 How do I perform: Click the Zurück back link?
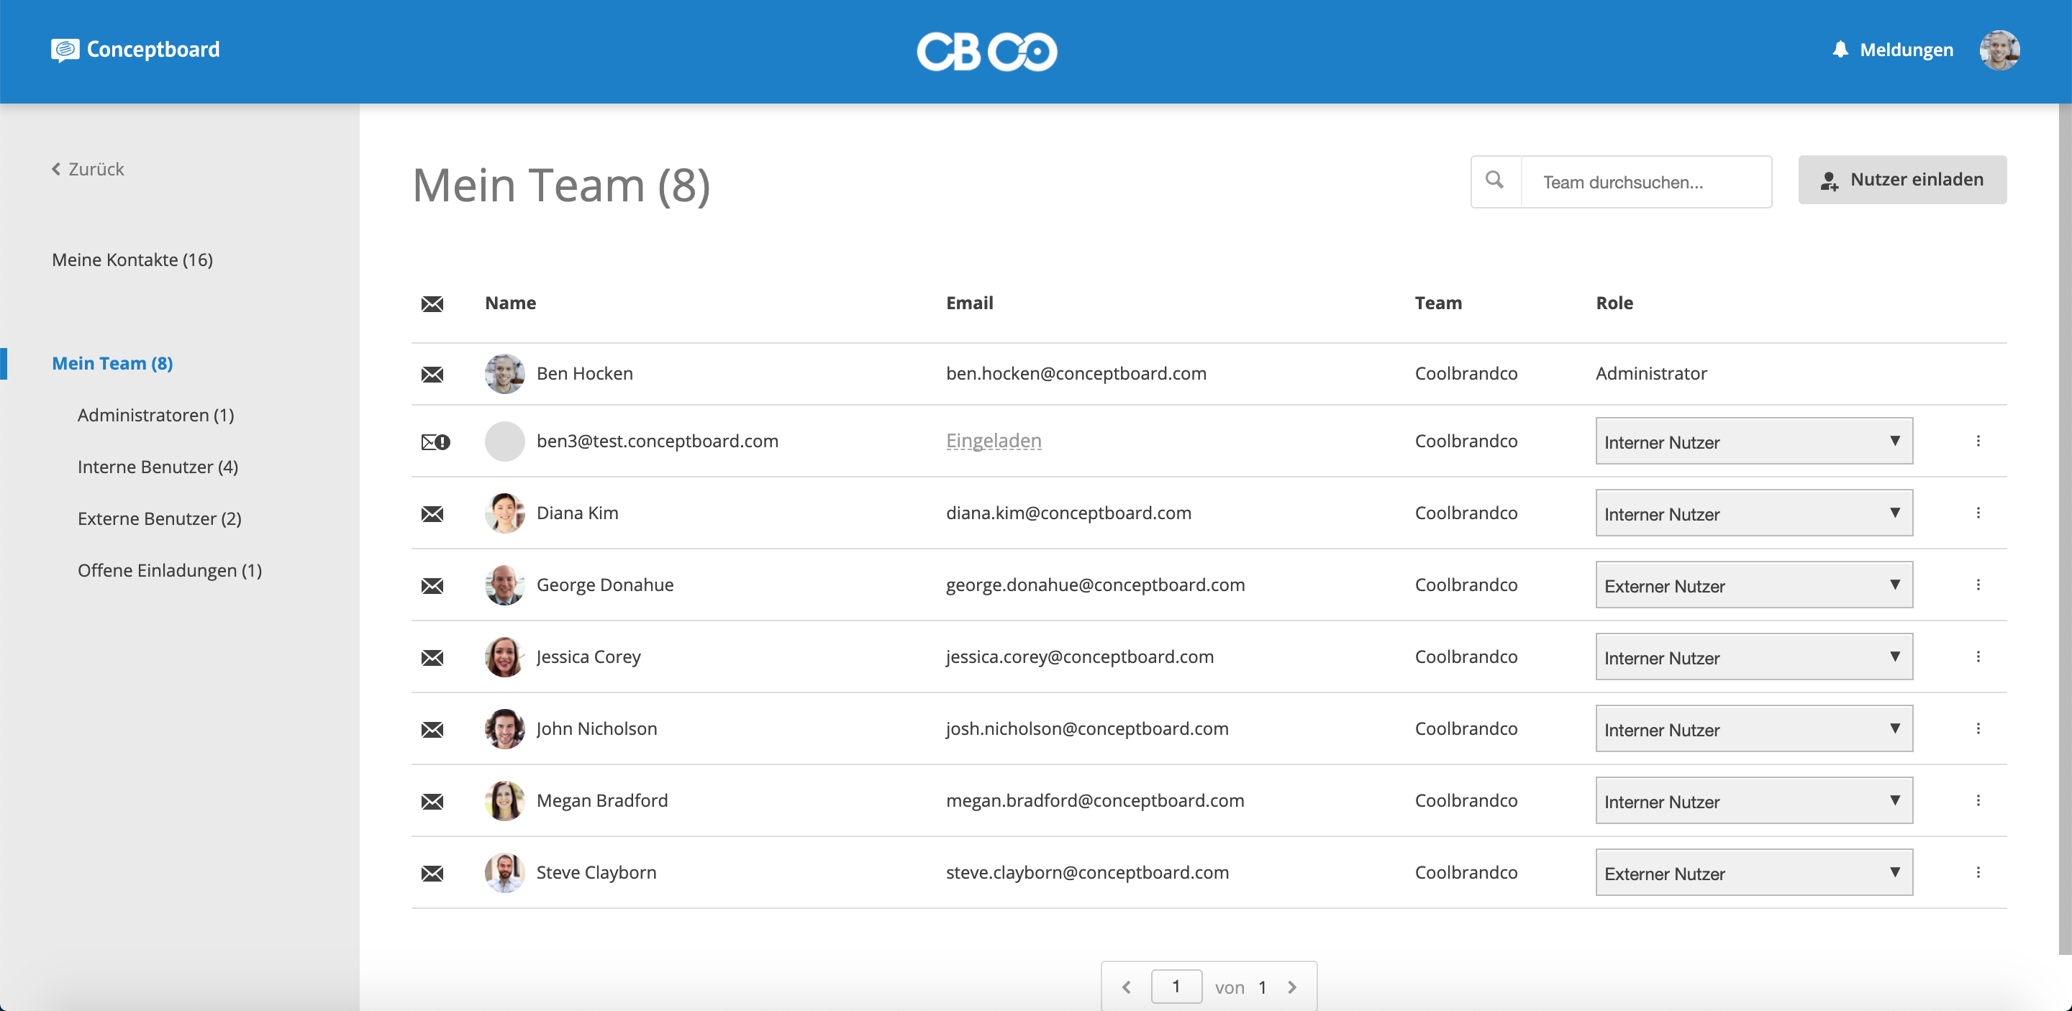88,170
